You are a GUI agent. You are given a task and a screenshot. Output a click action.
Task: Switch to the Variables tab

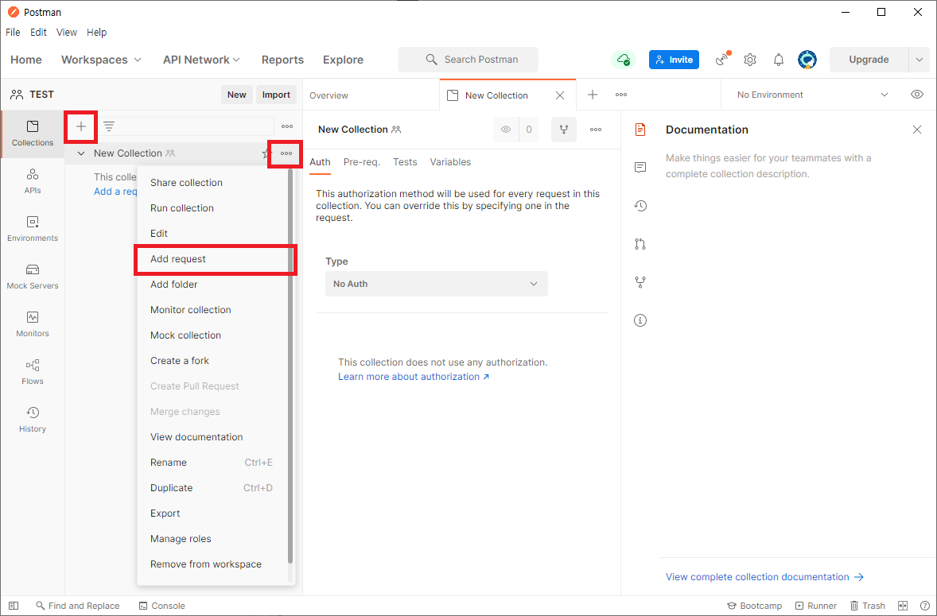coord(450,162)
